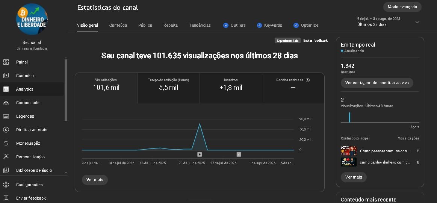Open the Legendas subtitles icon
The height and width of the screenshot is (203, 437).
6,116
